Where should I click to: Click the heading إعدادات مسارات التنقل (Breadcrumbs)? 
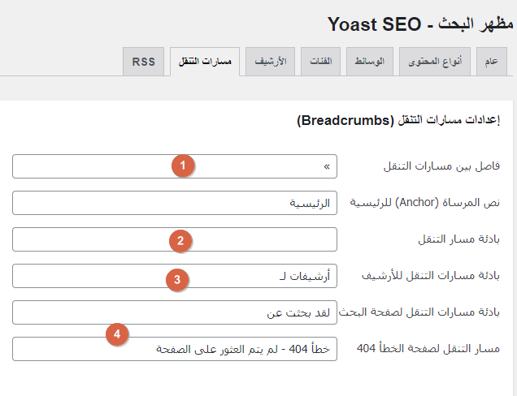point(398,120)
